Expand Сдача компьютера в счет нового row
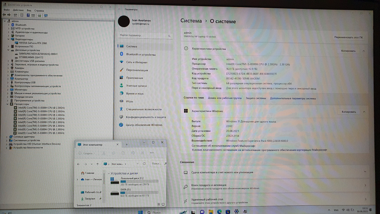The height and width of the screenshot is (214, 380). coord(275,172)
